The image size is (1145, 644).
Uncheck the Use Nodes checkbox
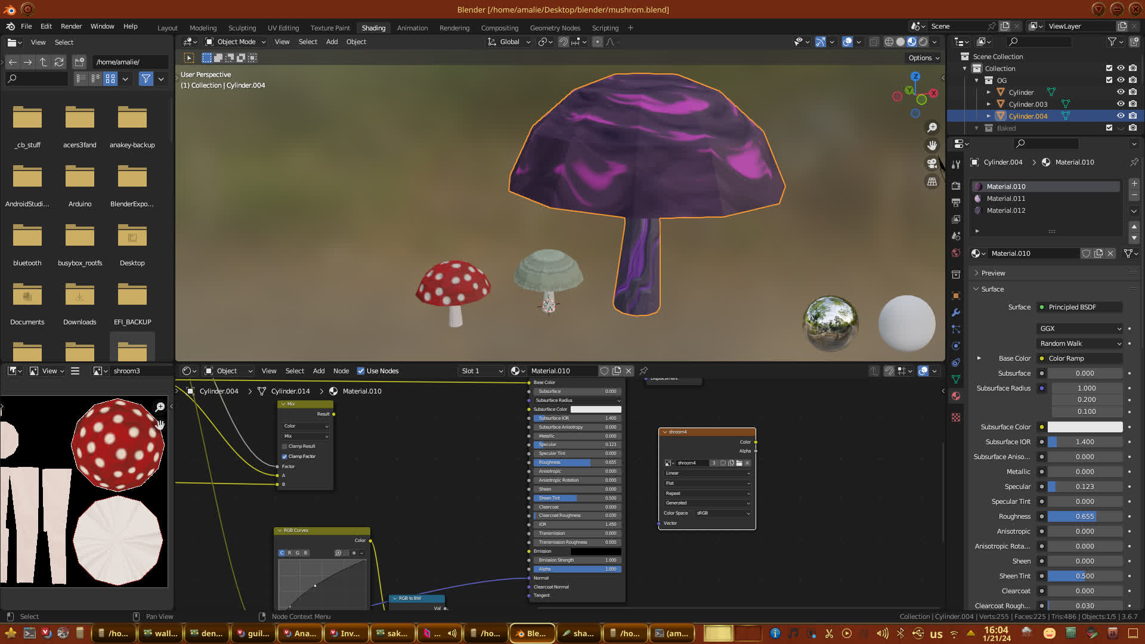[x=361, y=371]
